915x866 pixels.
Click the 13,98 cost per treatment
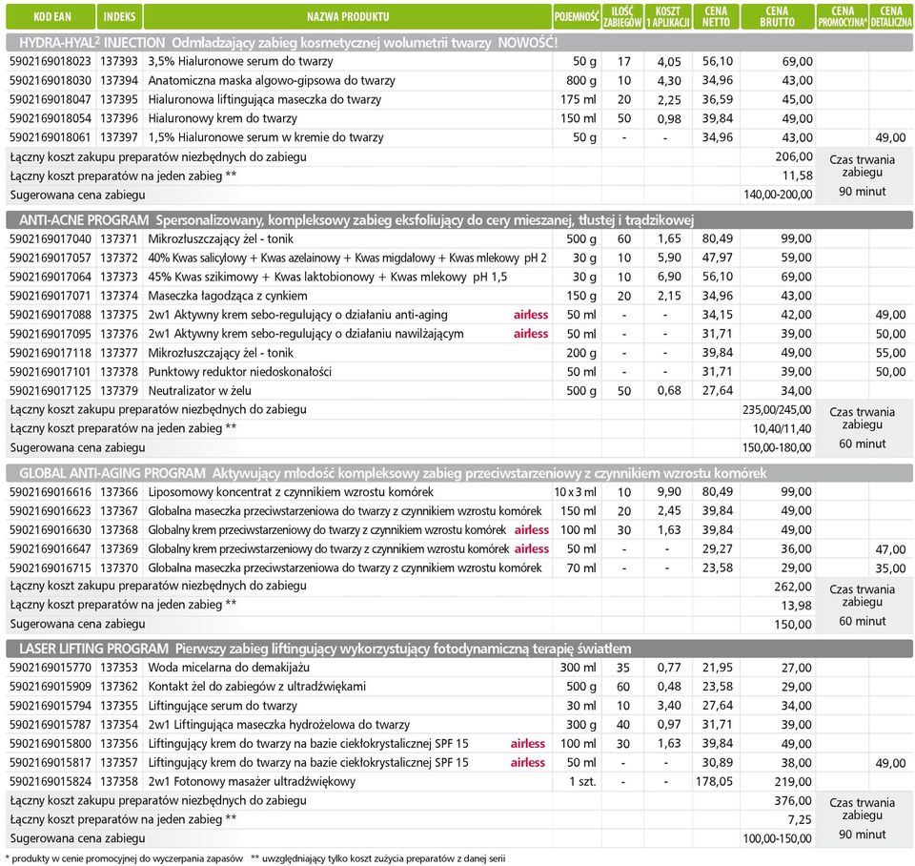tap(797, 606)
